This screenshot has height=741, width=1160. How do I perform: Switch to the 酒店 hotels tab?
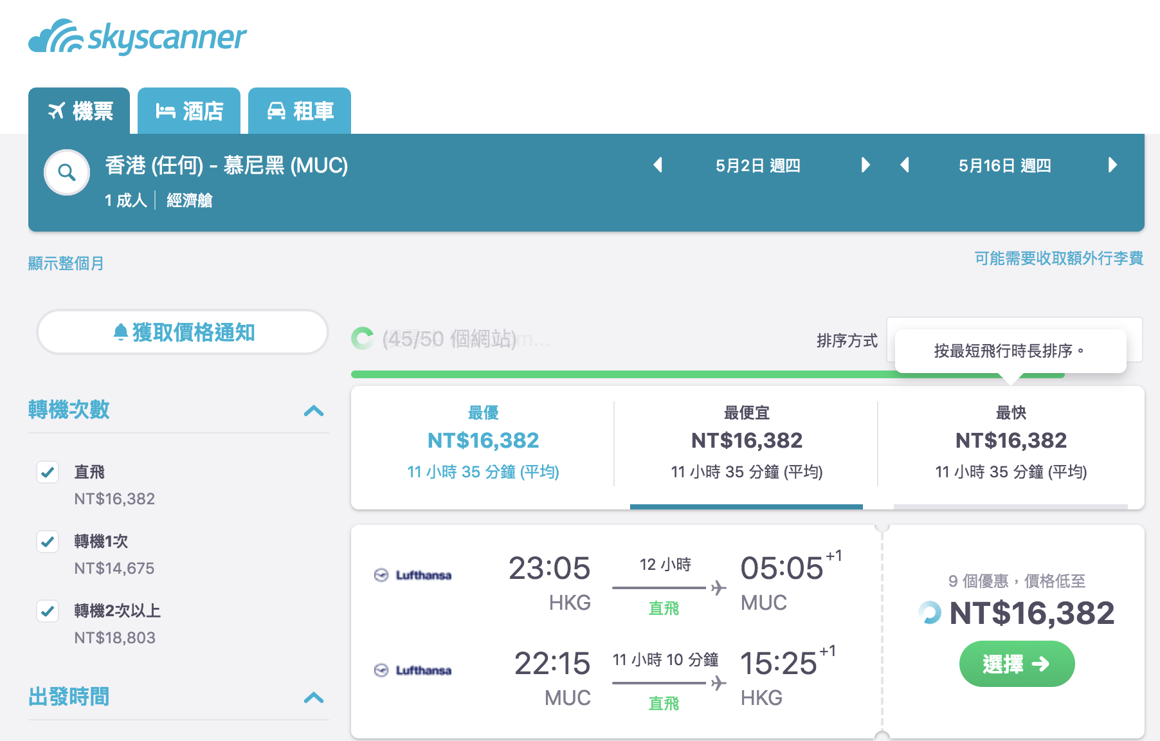[189, 111]
